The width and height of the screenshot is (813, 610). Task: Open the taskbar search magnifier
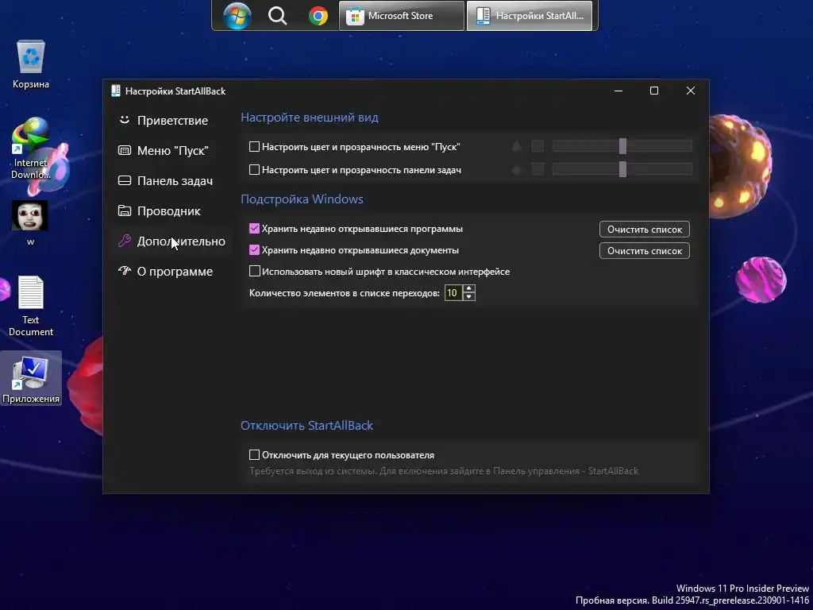coord(277,16)
